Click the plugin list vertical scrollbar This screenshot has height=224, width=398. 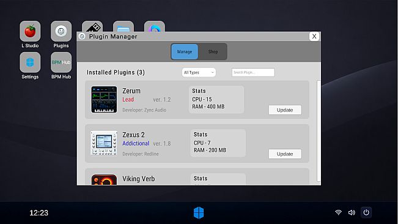click(x=319, y=131)
